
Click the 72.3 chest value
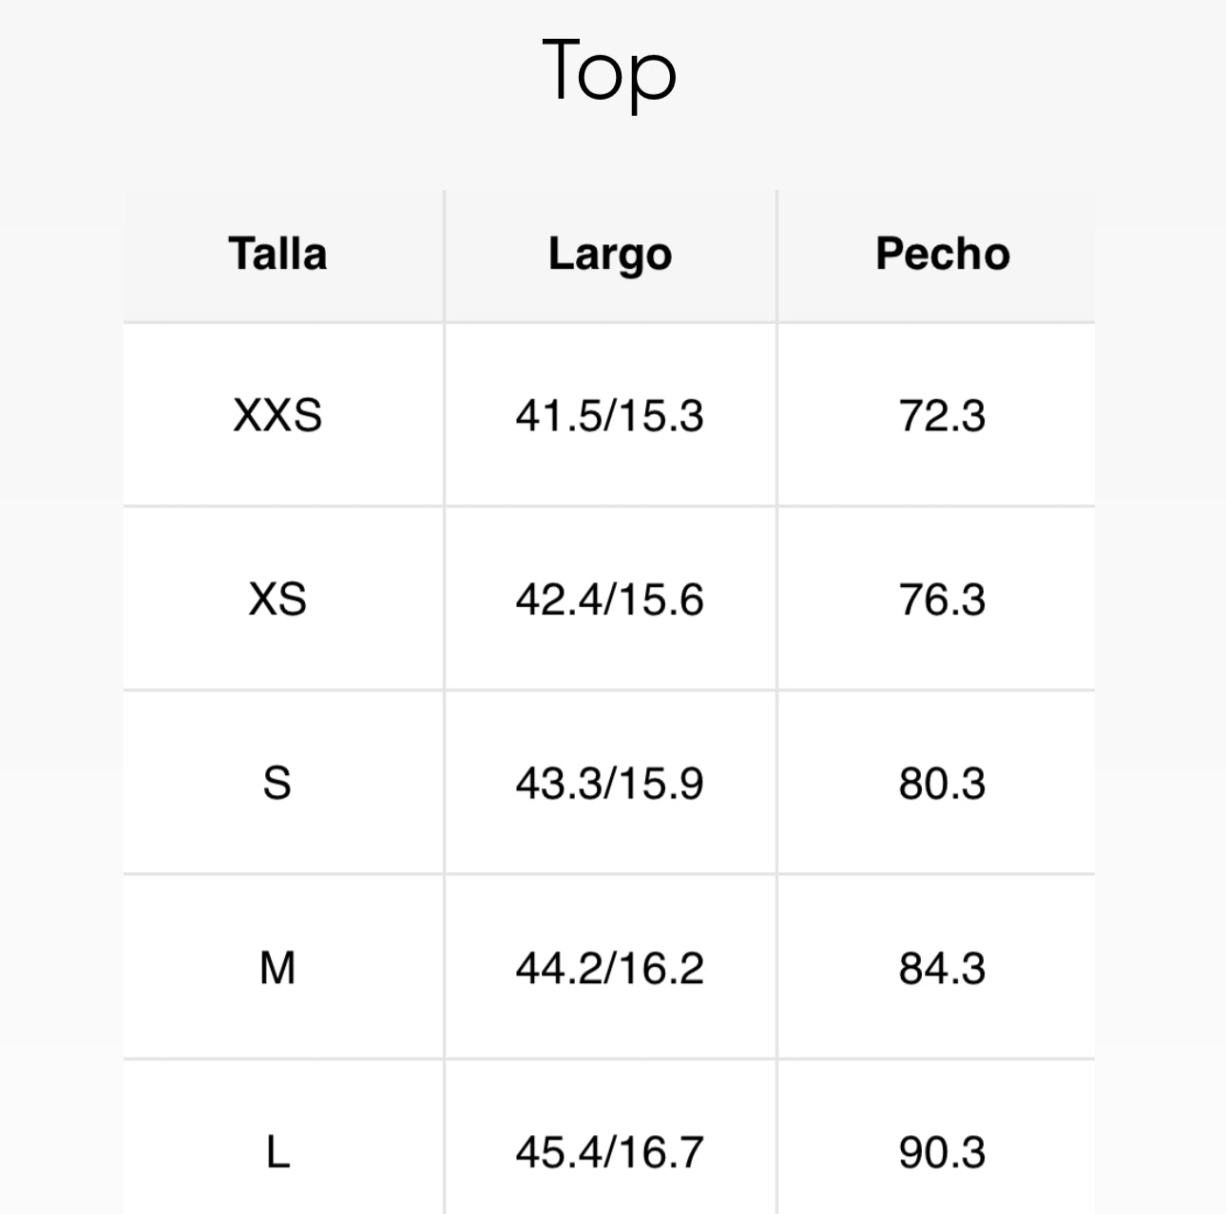pos(942,415)
